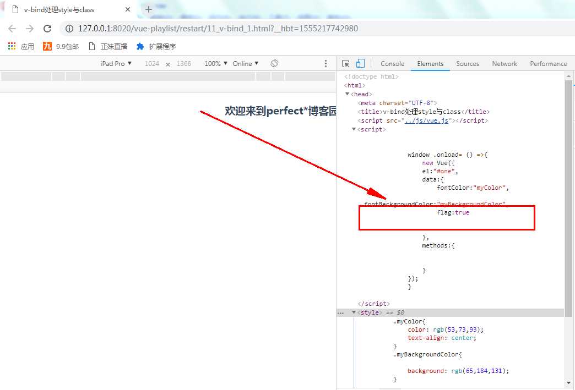Viewport: 575px width, 390px height.
Task: Select the html element node
Action: coord(355,85)
